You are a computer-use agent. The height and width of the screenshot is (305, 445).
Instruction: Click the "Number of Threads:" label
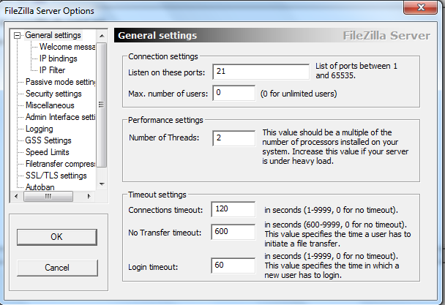[164, 138]
